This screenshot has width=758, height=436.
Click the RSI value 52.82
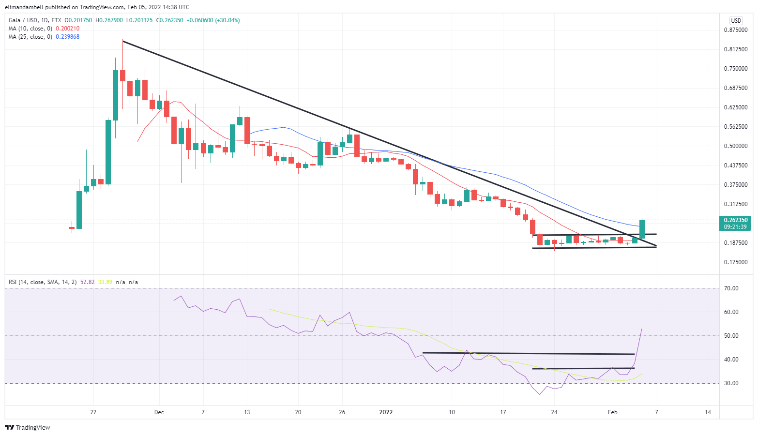[87, 282]
